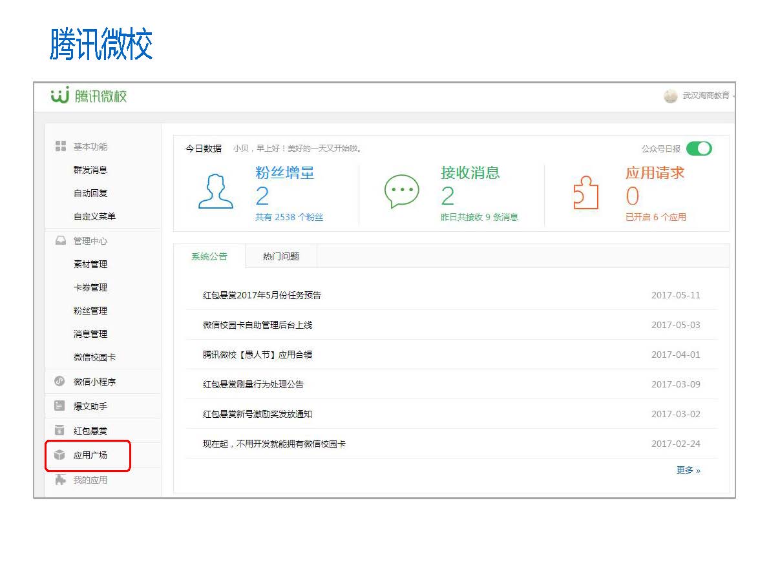
Task: Click the 微信小程序 icon
Action: pyautogui.click(x=60, y=381)
